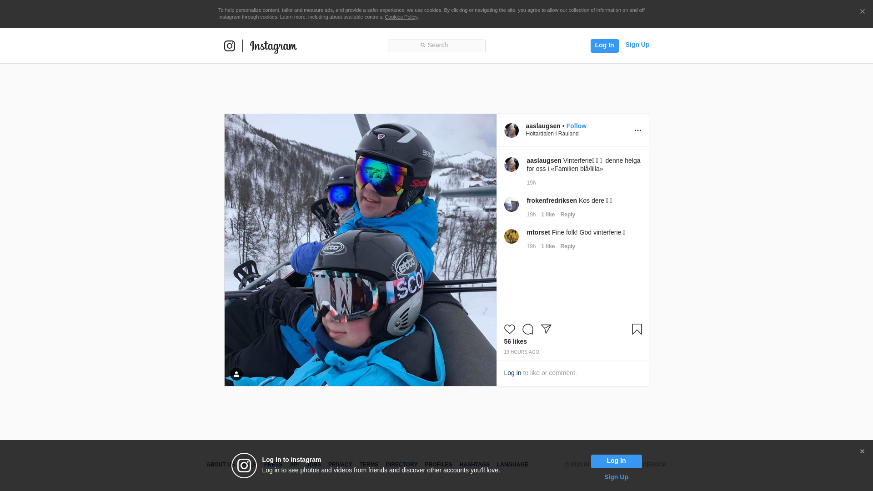Open the HASHTAGS footer link
This screenshot has height=491, width=873.
point(474,465)
